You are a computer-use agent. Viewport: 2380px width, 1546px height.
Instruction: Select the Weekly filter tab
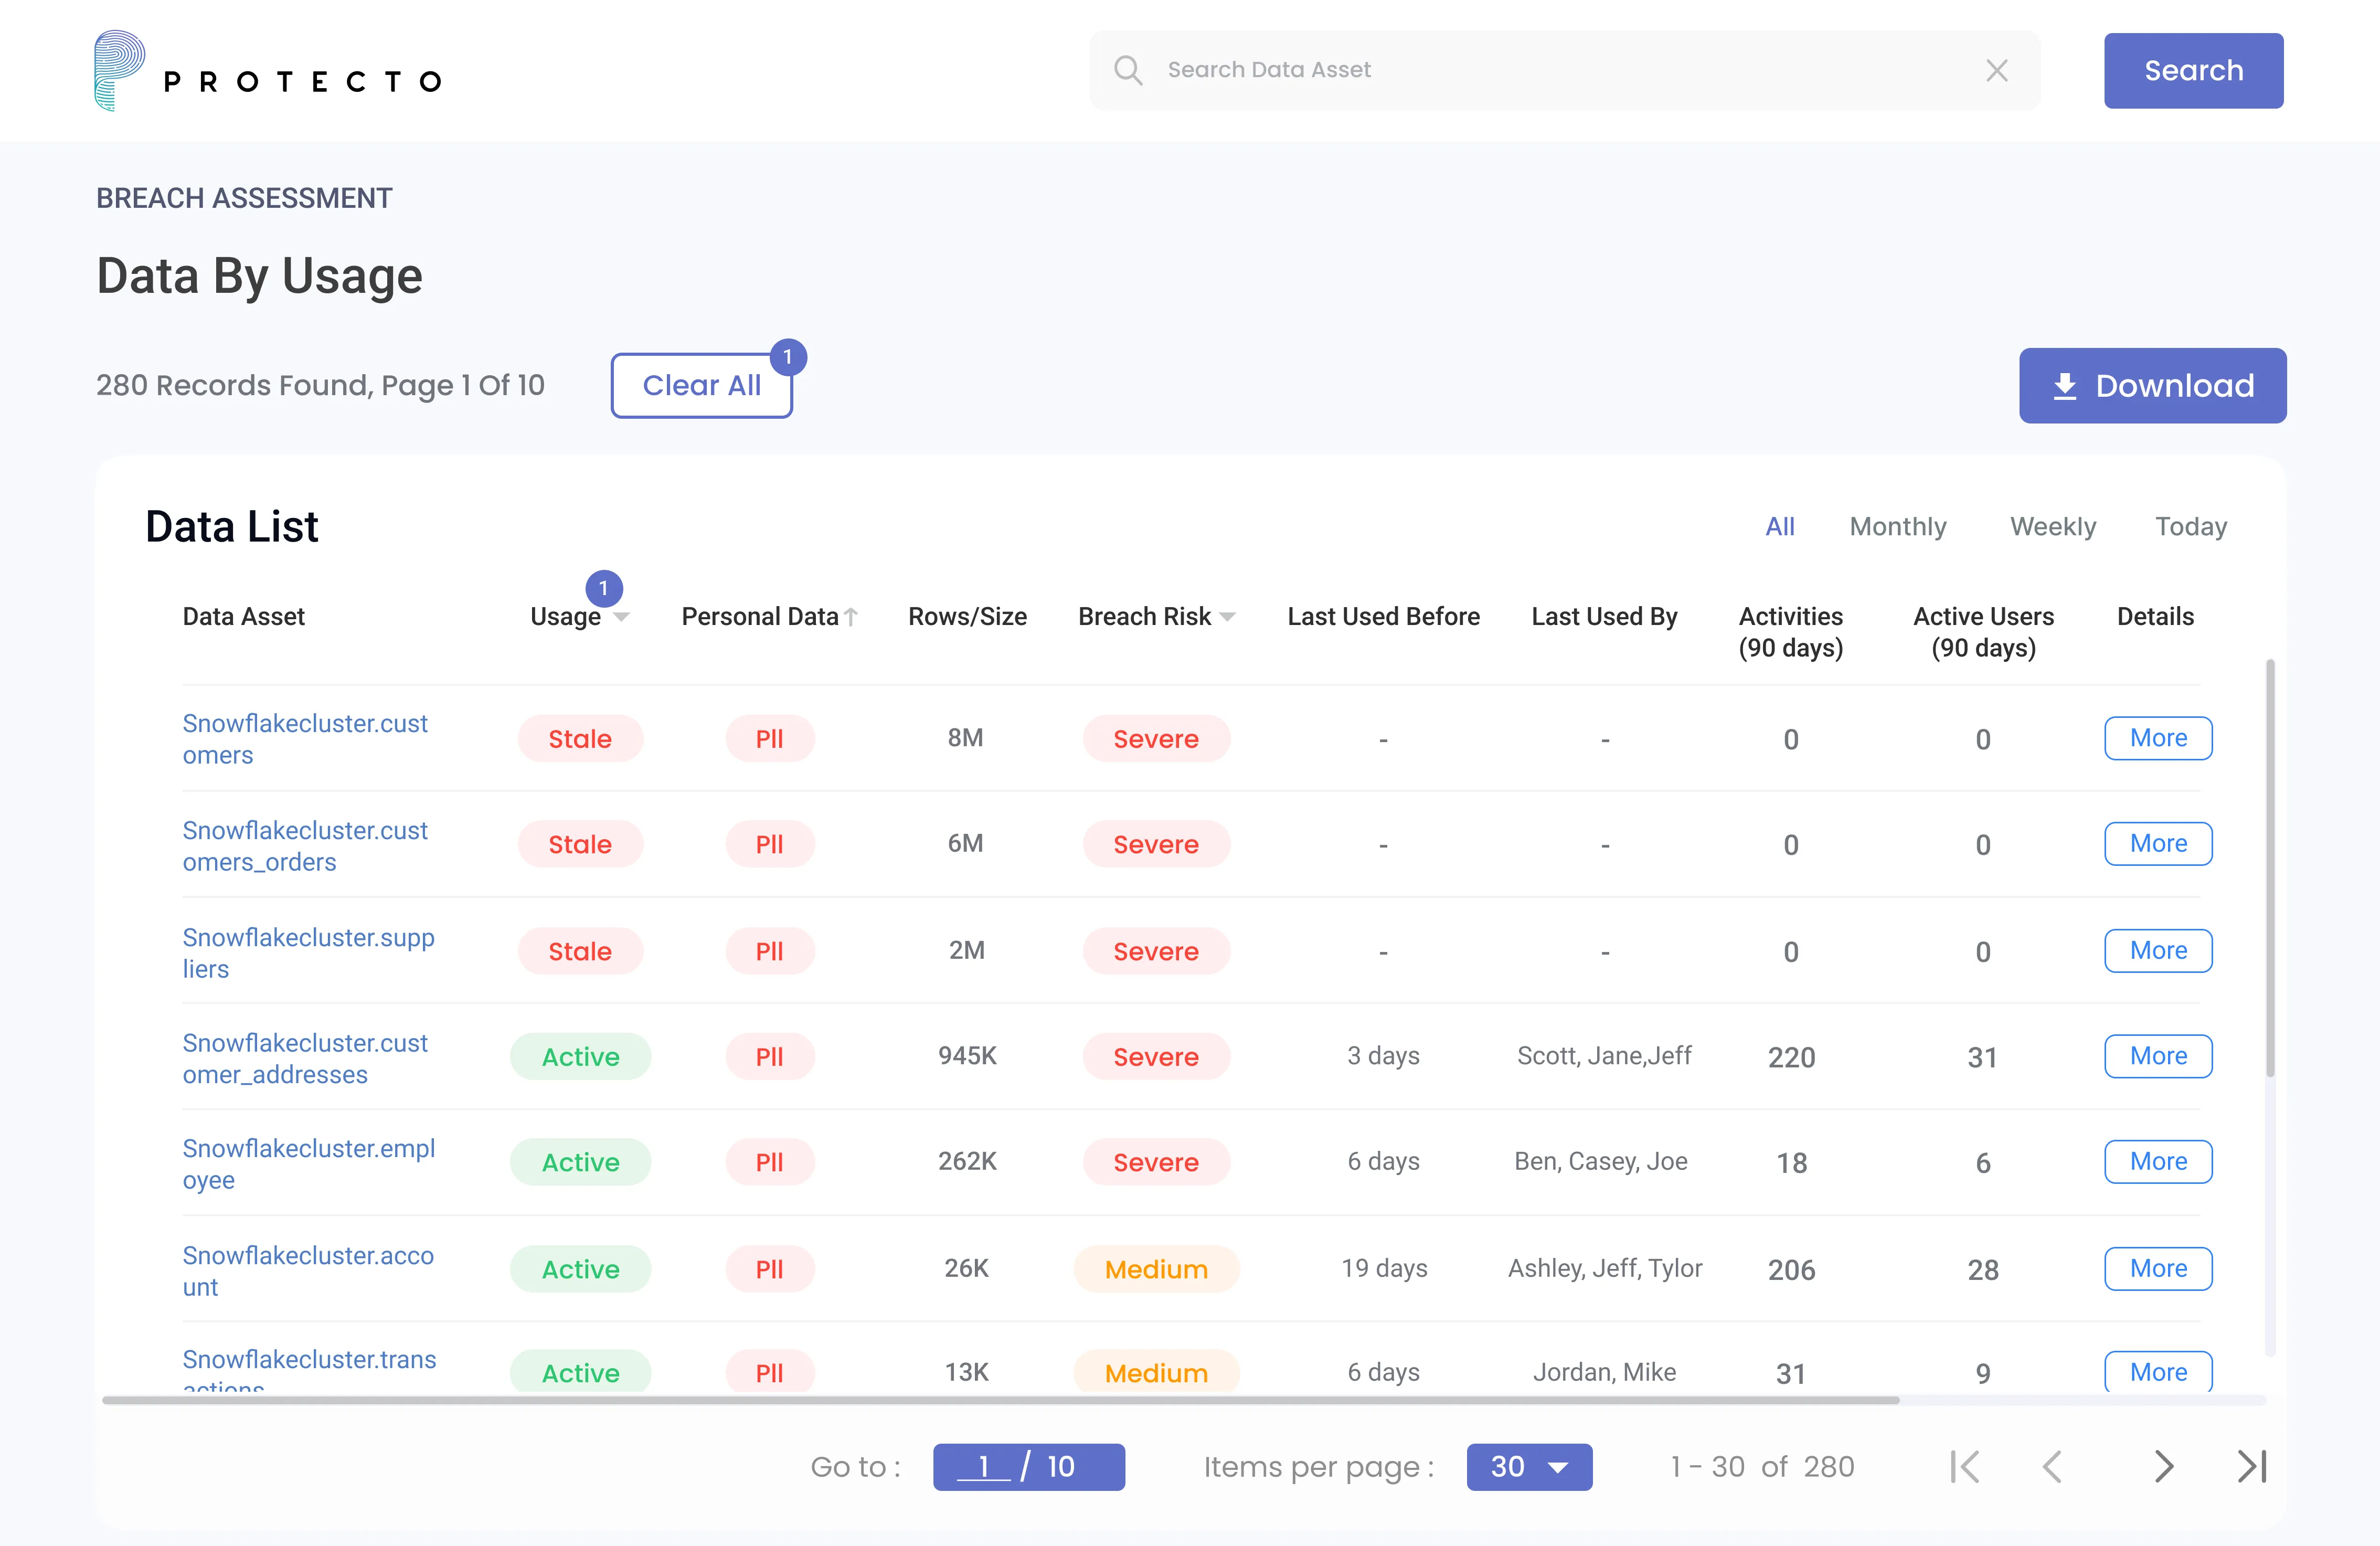tap(2051, 526)
